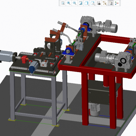Viewport: 136px width, 136px height.
Task: Click the Refit view icon
Action: pos(63,3)
